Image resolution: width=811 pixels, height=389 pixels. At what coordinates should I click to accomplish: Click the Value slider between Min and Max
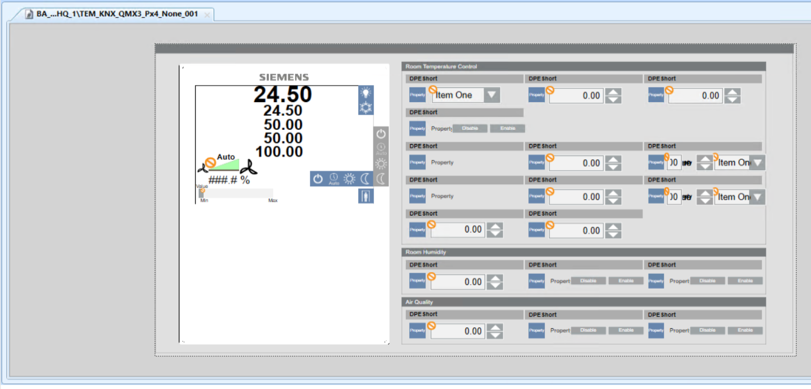click(236, 193)
